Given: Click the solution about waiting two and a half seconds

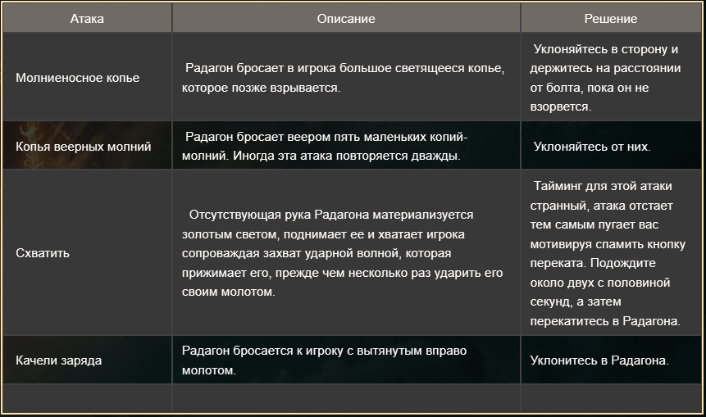Looking at the screenshot, I should (x=610, y=252).
